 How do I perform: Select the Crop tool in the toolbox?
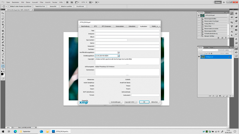point(3,25)
